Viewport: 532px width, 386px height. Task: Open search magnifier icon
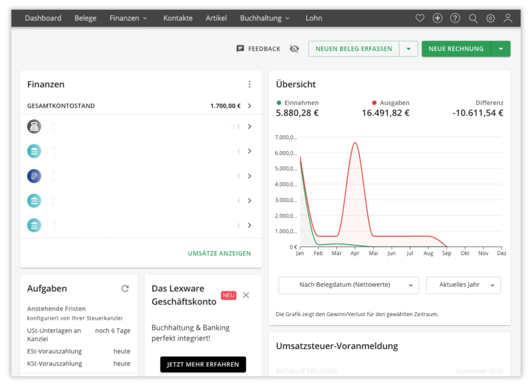click(x=473, y=19)
